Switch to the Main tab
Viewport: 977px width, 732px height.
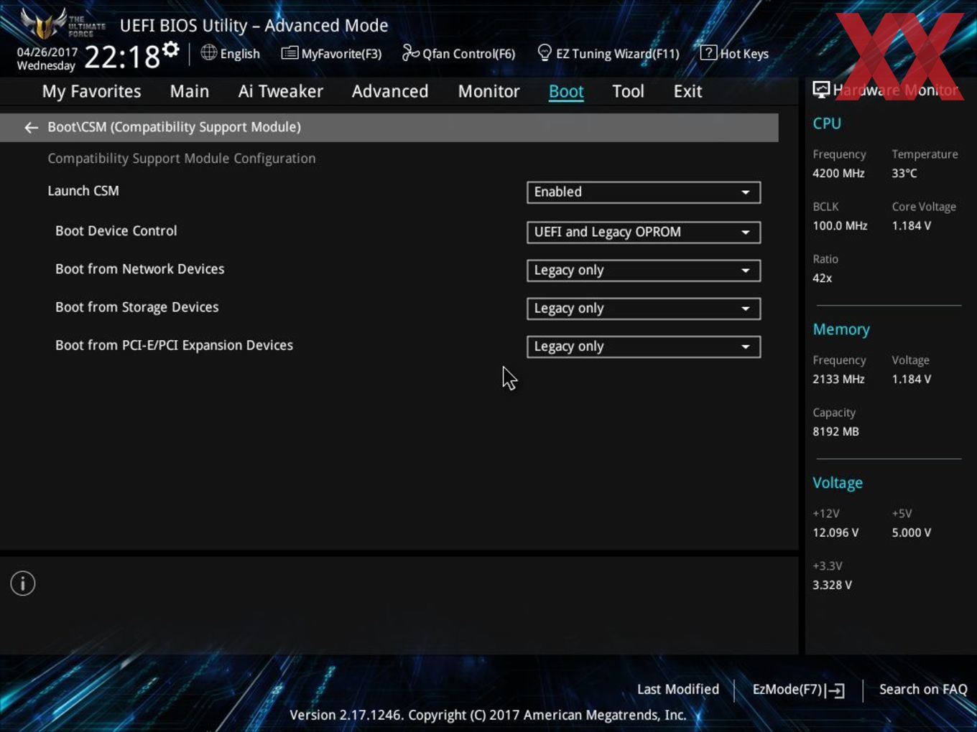click(190, 91)
